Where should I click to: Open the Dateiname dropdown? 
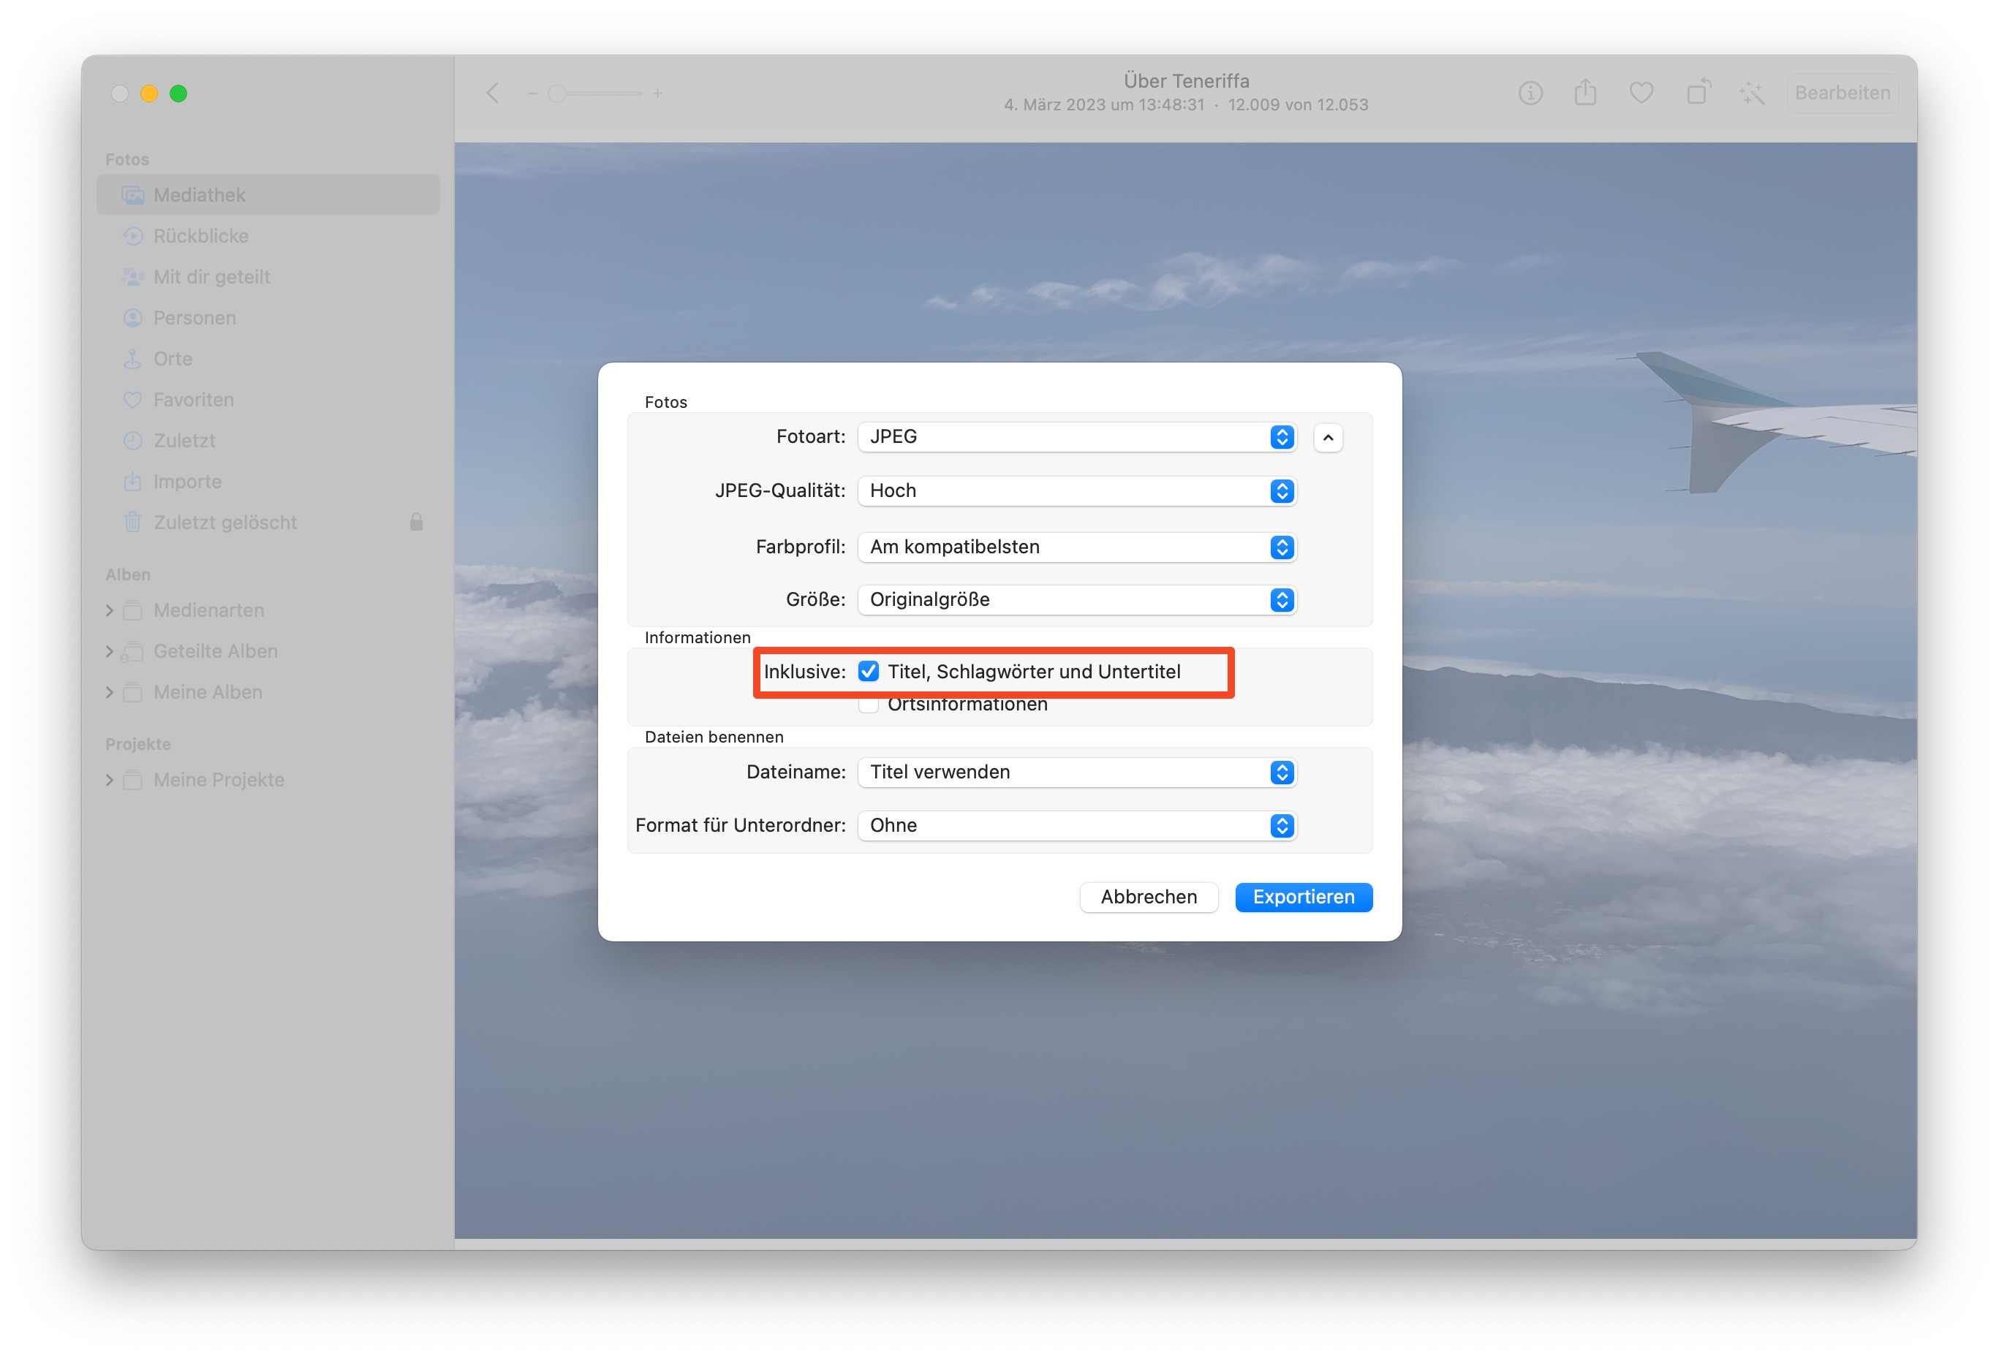[1076, 773]
